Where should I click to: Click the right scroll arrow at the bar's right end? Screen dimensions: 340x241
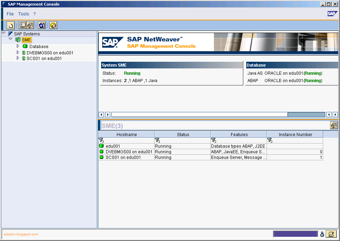coord(335,115)
